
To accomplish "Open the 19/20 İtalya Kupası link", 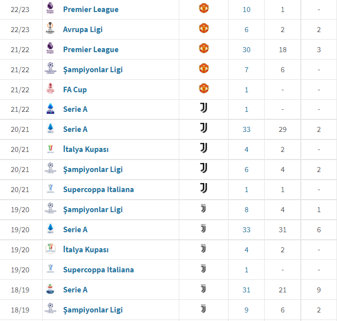I will tap(86, 250).
